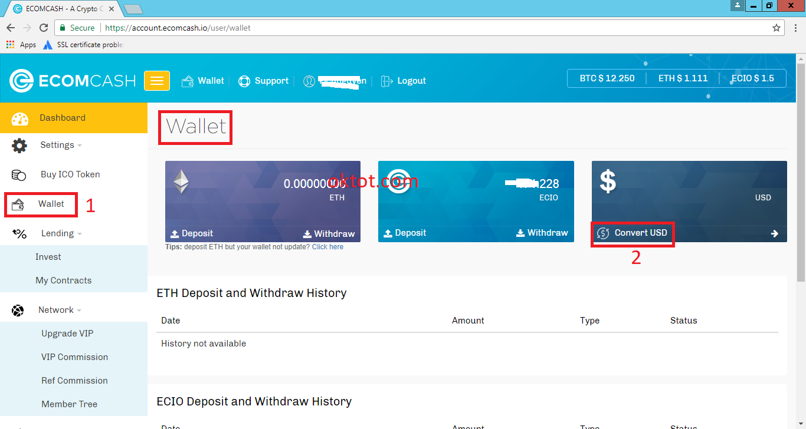Click the ECOMCASH logo in header

[73, 81]
